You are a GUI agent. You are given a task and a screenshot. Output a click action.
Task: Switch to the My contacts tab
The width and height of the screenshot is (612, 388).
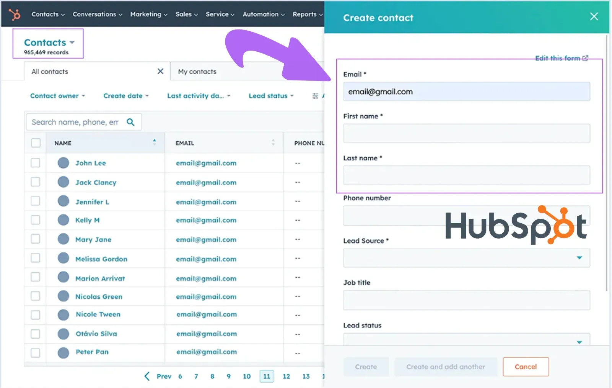[x=197, y=72]
